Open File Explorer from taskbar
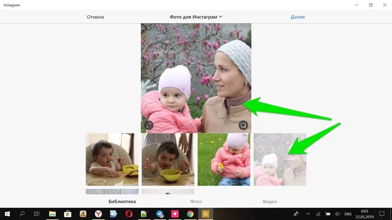Image resolution: width=392 pixels, height=220 pixels. 52,214
